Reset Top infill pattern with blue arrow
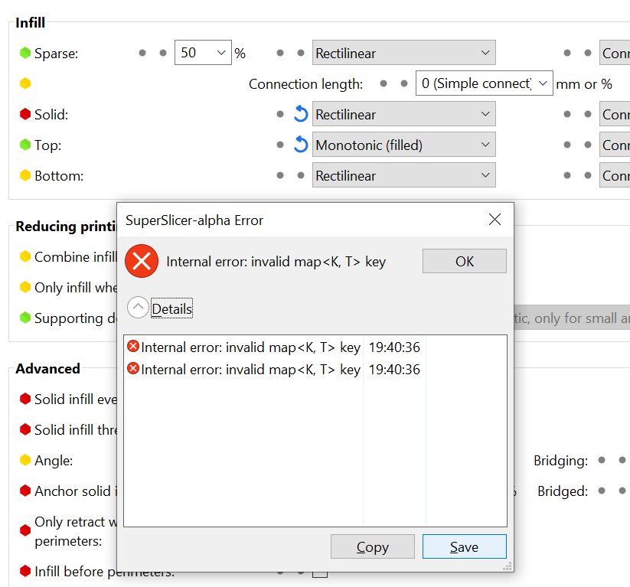 (301, 145)
